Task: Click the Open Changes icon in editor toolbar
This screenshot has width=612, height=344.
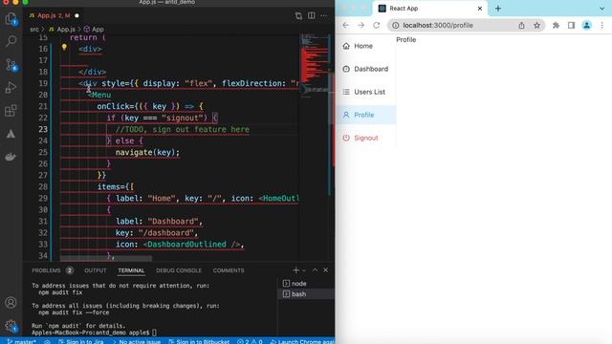Action: pyautogui.click(x=298, y=15)
